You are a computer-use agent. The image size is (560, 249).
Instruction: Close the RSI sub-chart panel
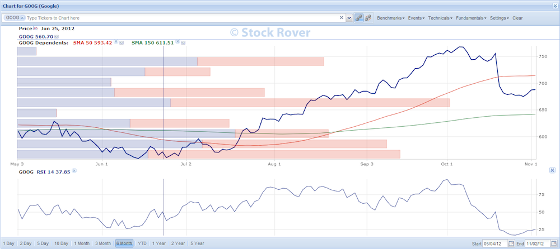(552, 171)
